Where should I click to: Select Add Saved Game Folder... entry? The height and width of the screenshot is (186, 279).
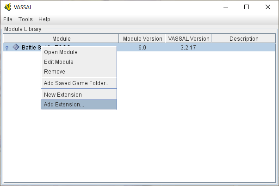(x=79, y=83)
